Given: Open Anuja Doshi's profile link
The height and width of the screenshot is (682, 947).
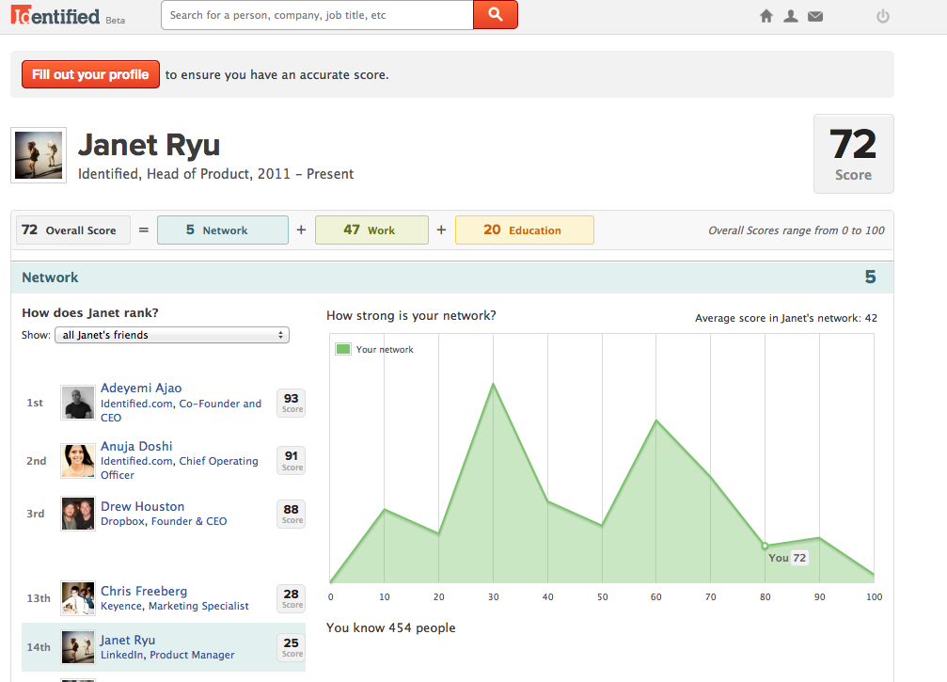Looking at the screenshot, I should click(136, 446).
